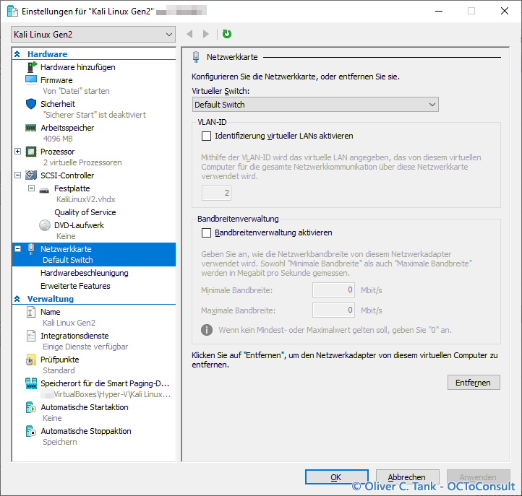Collapse the Verwaltung section chevron

point(17,298)
